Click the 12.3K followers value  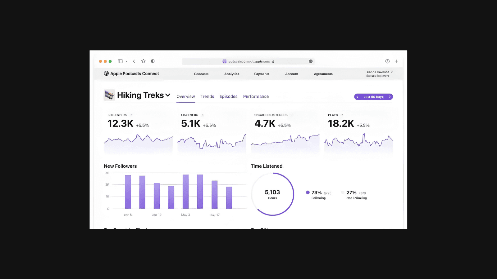pyautogui.click(x=121, y=124)
